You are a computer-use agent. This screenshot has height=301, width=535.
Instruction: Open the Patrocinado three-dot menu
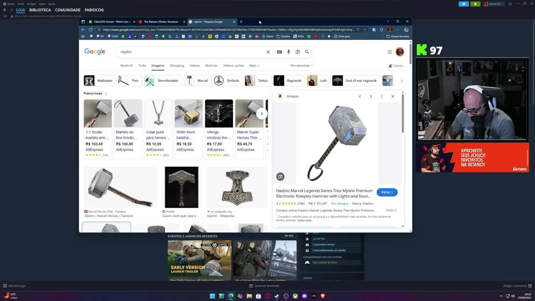tap(106, 94)
